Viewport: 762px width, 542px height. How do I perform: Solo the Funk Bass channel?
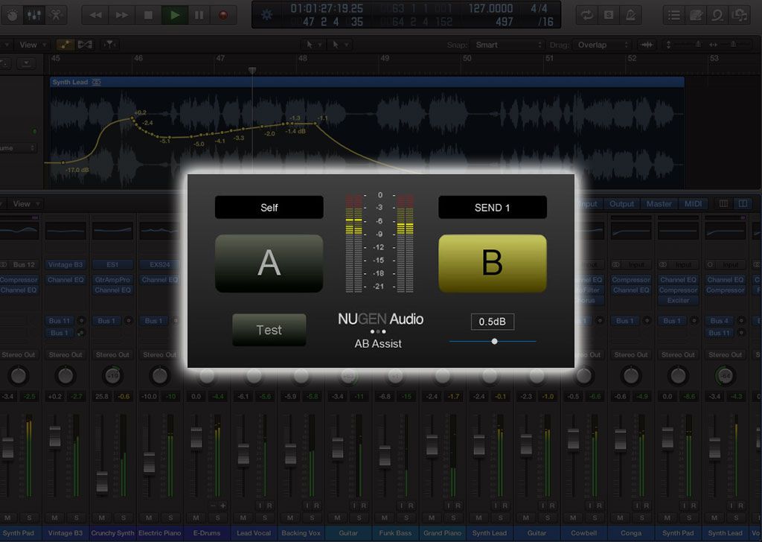(x=406, y=518)
